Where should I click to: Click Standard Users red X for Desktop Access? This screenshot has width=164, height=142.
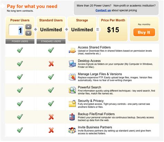pyautogui.click(x=51, y=64)
